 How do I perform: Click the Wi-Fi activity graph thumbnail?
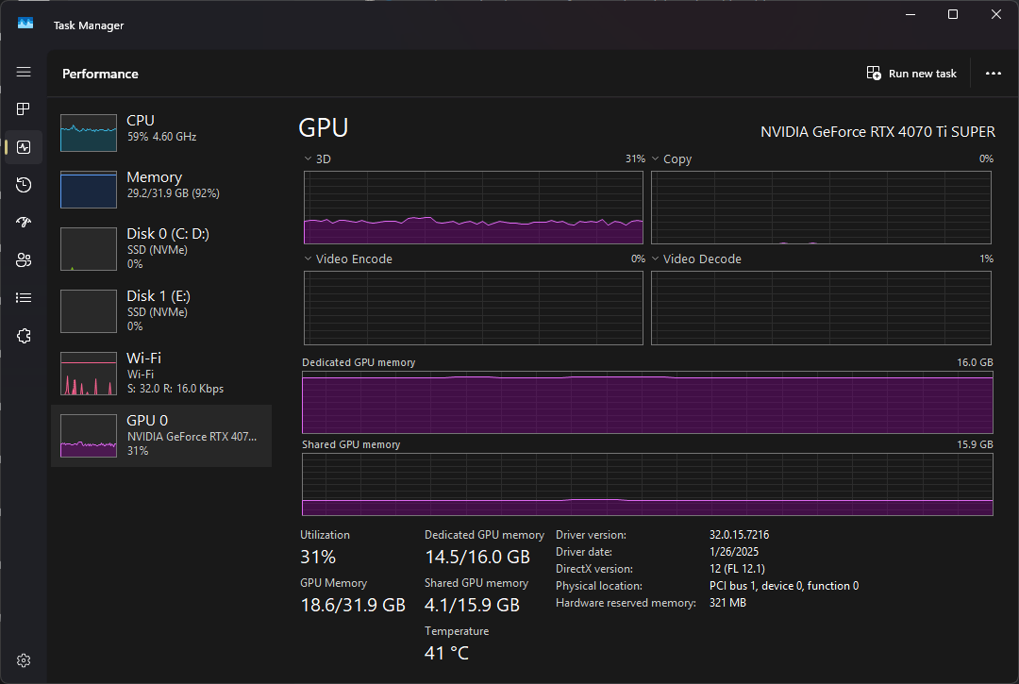tap(89, 374)
